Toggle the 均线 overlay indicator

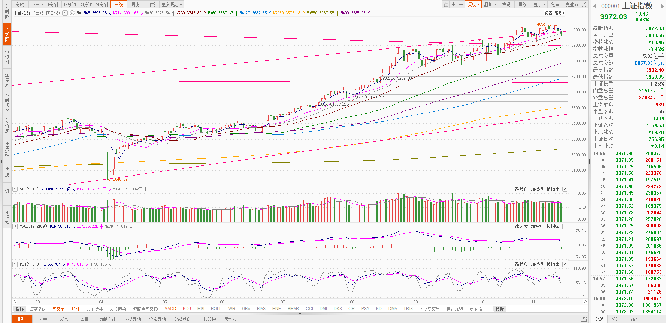[75, 309]
